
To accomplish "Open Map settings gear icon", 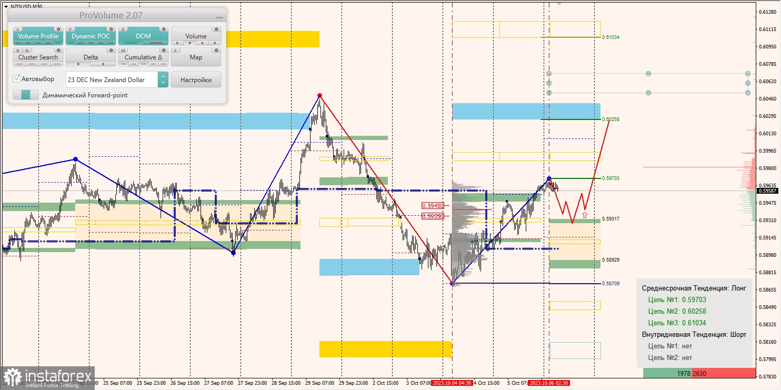I will click(216, 50).
